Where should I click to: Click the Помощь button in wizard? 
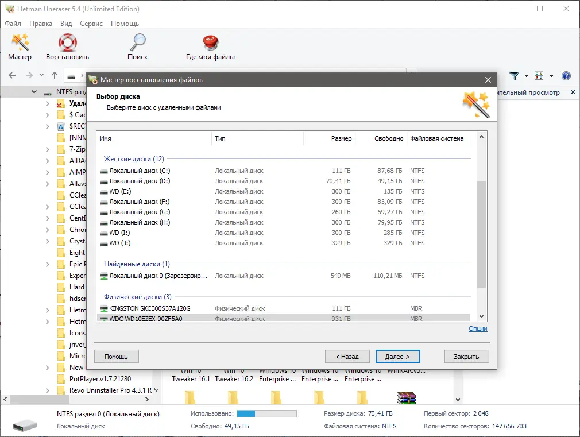[116, 357]
